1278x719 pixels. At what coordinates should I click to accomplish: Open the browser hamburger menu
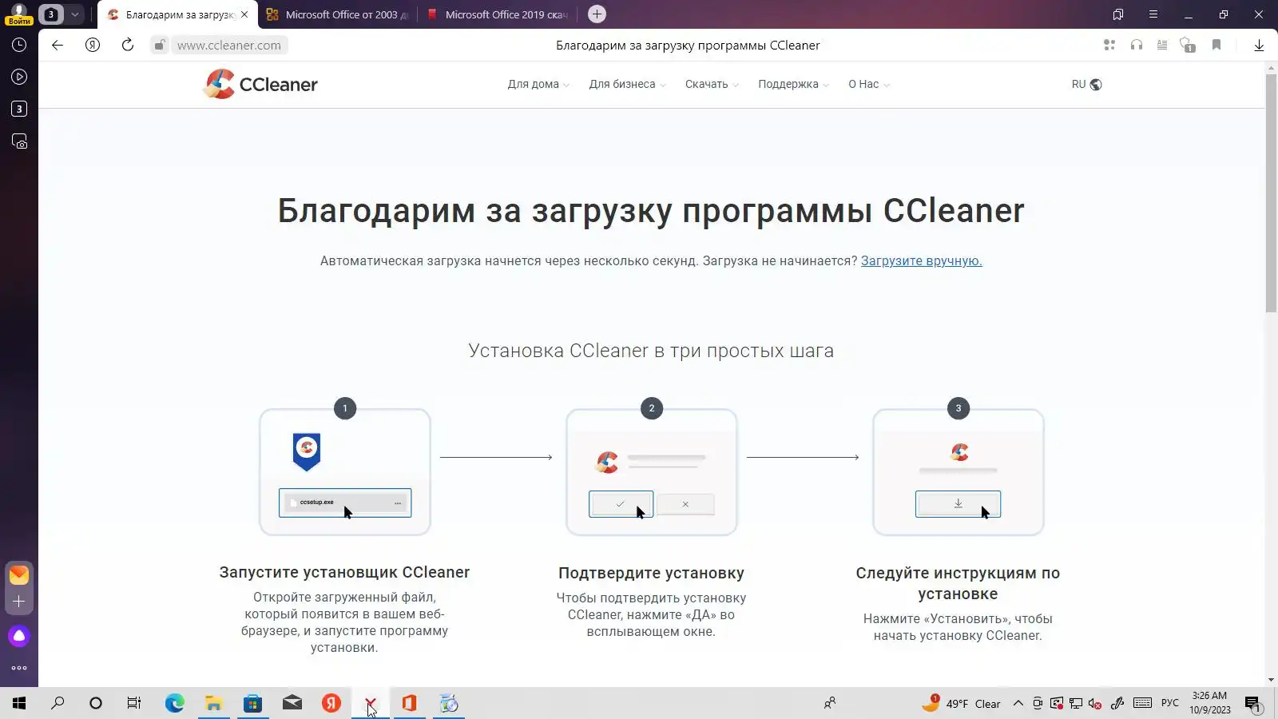(x=1153, y=14)
